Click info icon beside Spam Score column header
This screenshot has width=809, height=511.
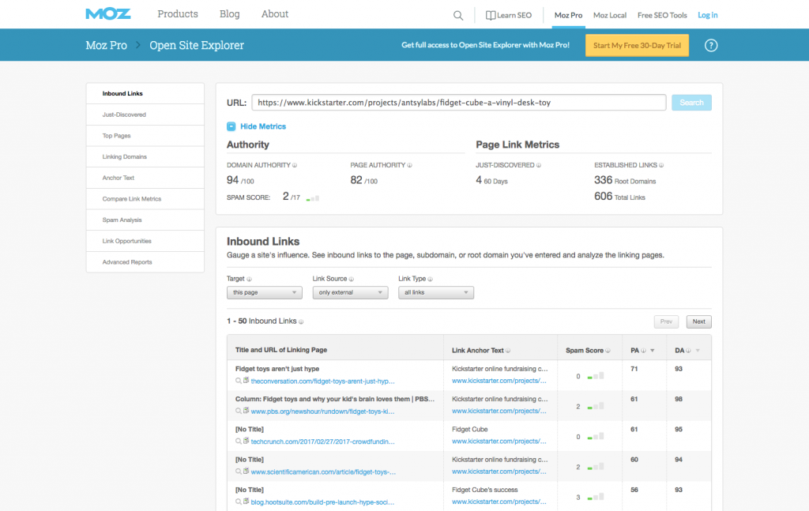click(x=608, y=351)
